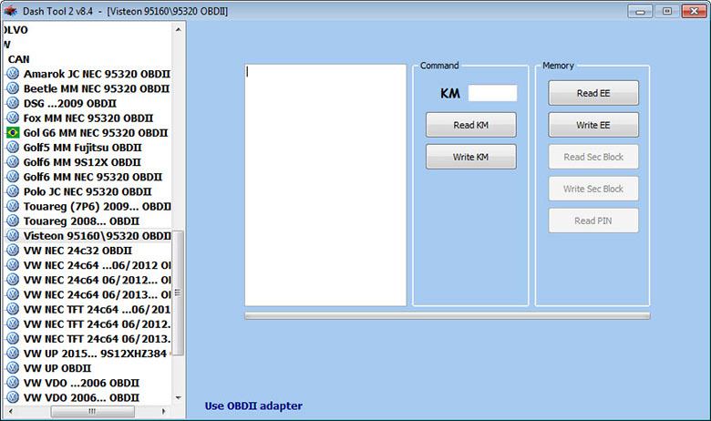Image resolution: width=711 pixels, height=421 pixels.
Task: Click the horizontal scrollbar left arrow
Action: pyautogui.click(x=10, y=412)
